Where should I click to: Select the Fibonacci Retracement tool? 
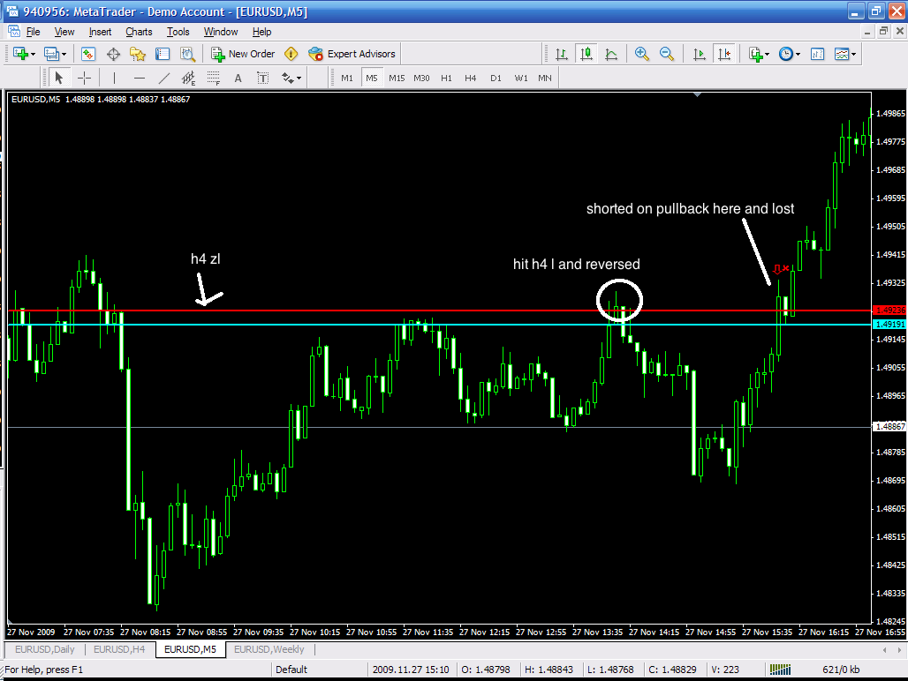click(214, 78)
